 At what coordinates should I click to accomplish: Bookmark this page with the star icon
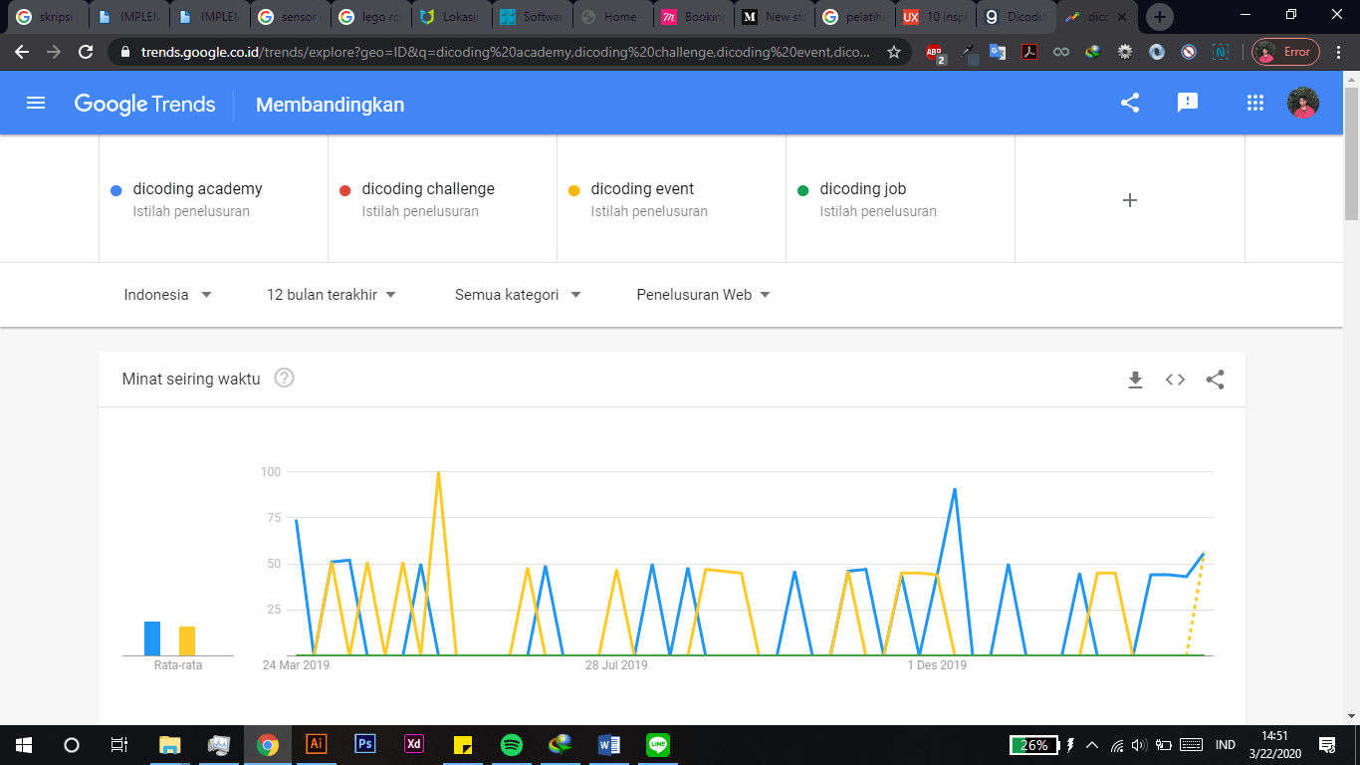point(893,52)
